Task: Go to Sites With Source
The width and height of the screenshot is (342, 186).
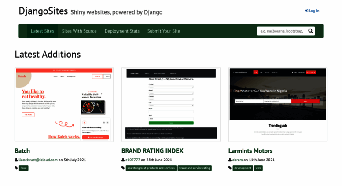Action: coord(79,31)
